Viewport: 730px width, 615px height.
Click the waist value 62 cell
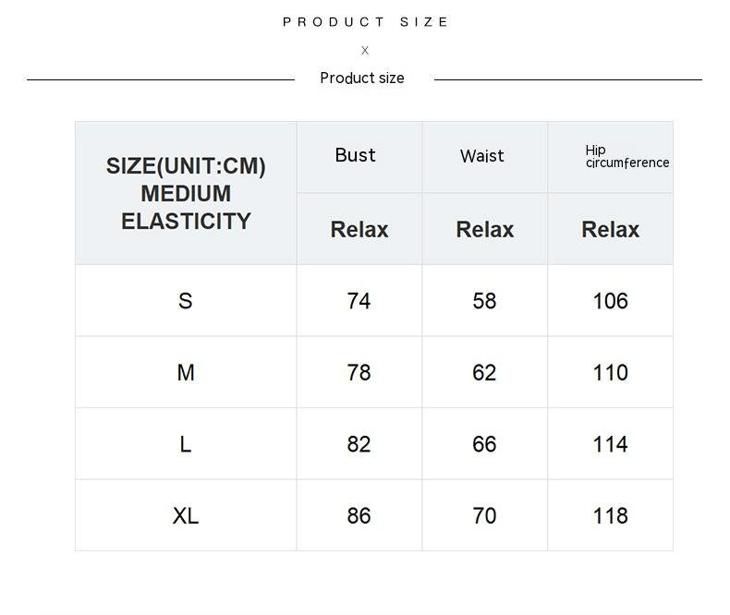point(484,373)
